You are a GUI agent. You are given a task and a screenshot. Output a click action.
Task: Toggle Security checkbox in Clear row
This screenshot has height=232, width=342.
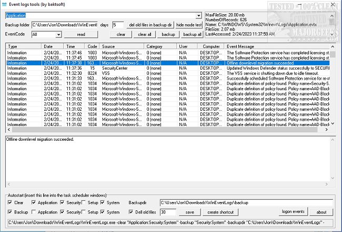point(62,202)
